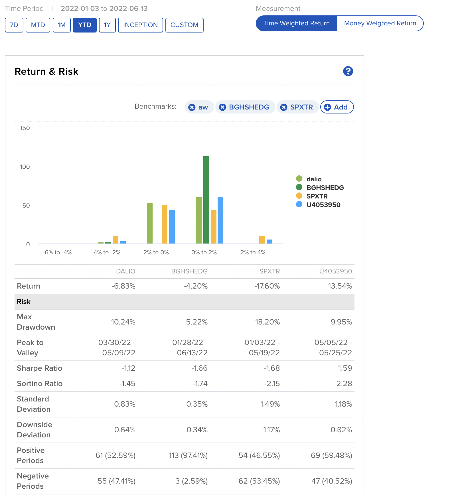Select the 7D time period
The width and height of the screenshot is (458, 495).
14,25
